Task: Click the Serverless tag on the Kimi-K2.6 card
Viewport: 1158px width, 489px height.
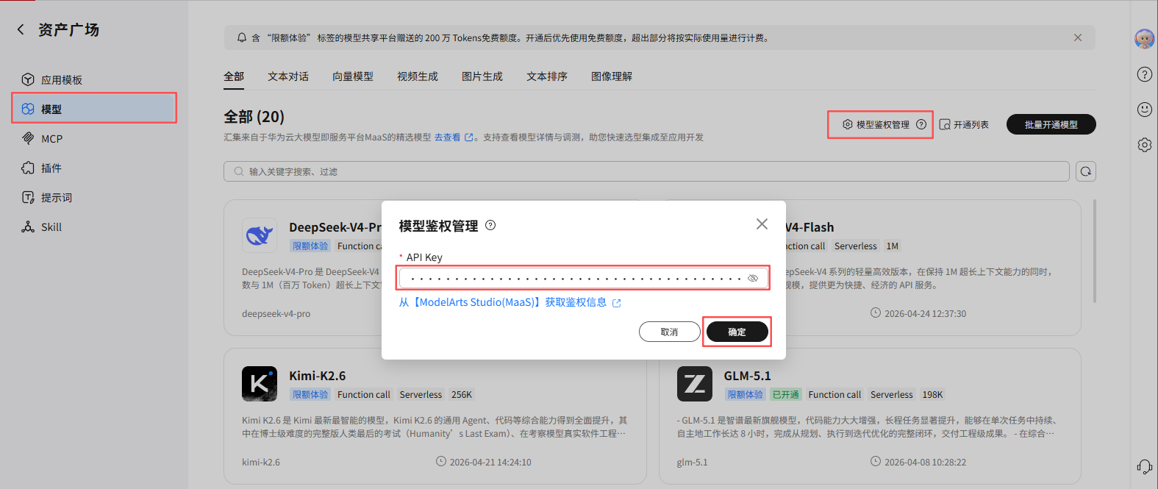Action: (421, 395)
